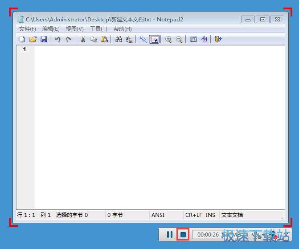Viewport: 299px width, 249px height.
Task: Toggle word wrap toolbar button
Action: pyautogui.click(x=154, y=39)
